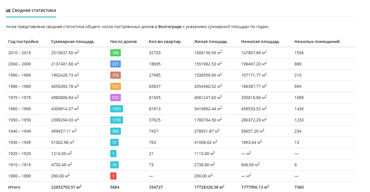The image size is (370, 192).
Task: Click the Кол-во квартир column header
Action: 165,42
